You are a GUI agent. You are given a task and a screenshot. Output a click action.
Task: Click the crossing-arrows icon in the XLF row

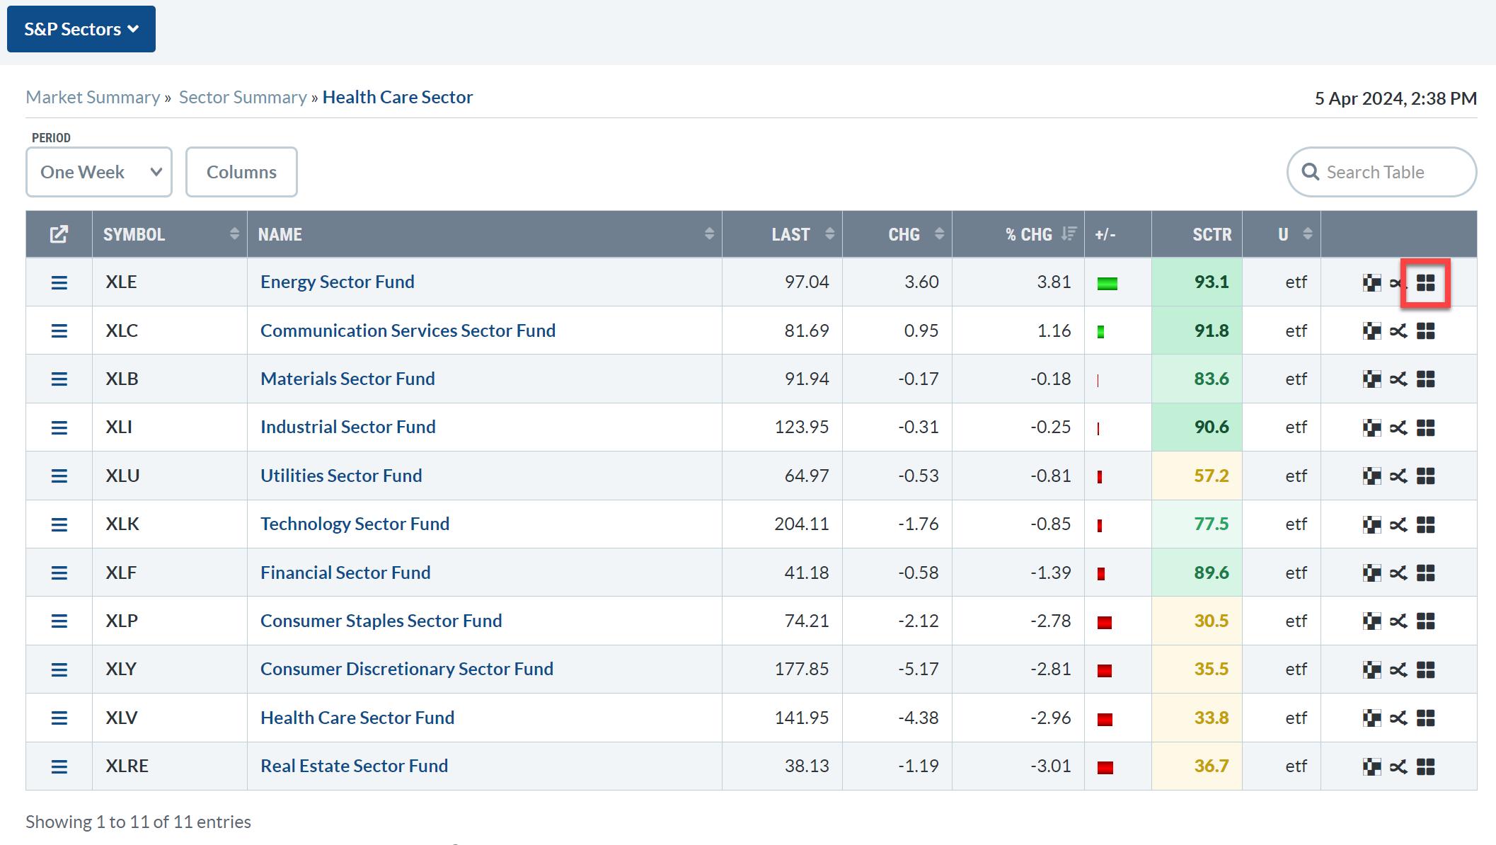(1398, 573)
